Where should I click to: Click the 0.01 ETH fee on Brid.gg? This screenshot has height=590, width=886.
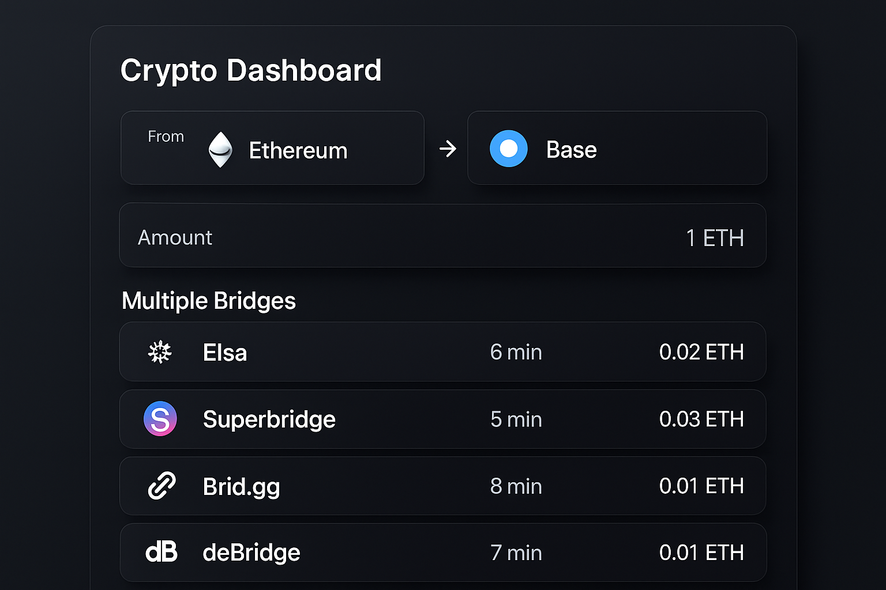pos(701,486)
